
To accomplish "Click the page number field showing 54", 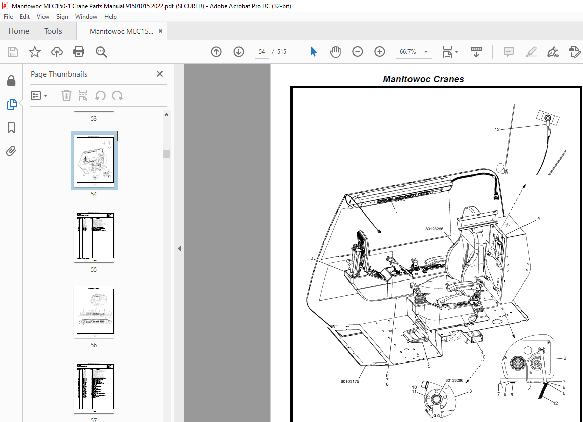I will [262, 52].
